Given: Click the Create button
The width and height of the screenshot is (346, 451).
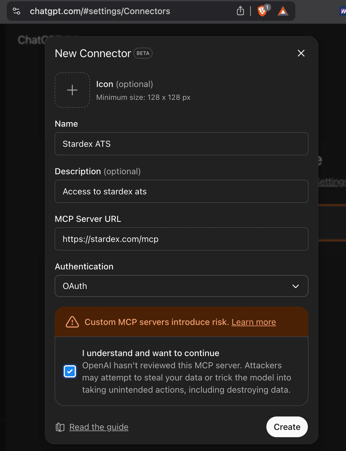Looking at the screenshot, I should pos(287,427).
